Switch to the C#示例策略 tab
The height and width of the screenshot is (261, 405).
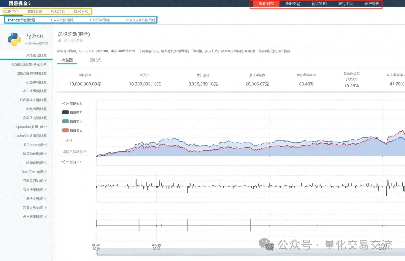[x=100, y=20]
